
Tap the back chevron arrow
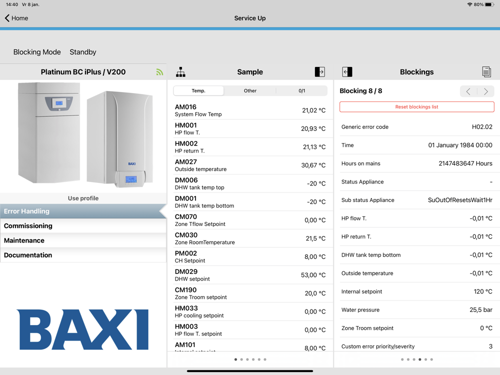click(7, 18)
